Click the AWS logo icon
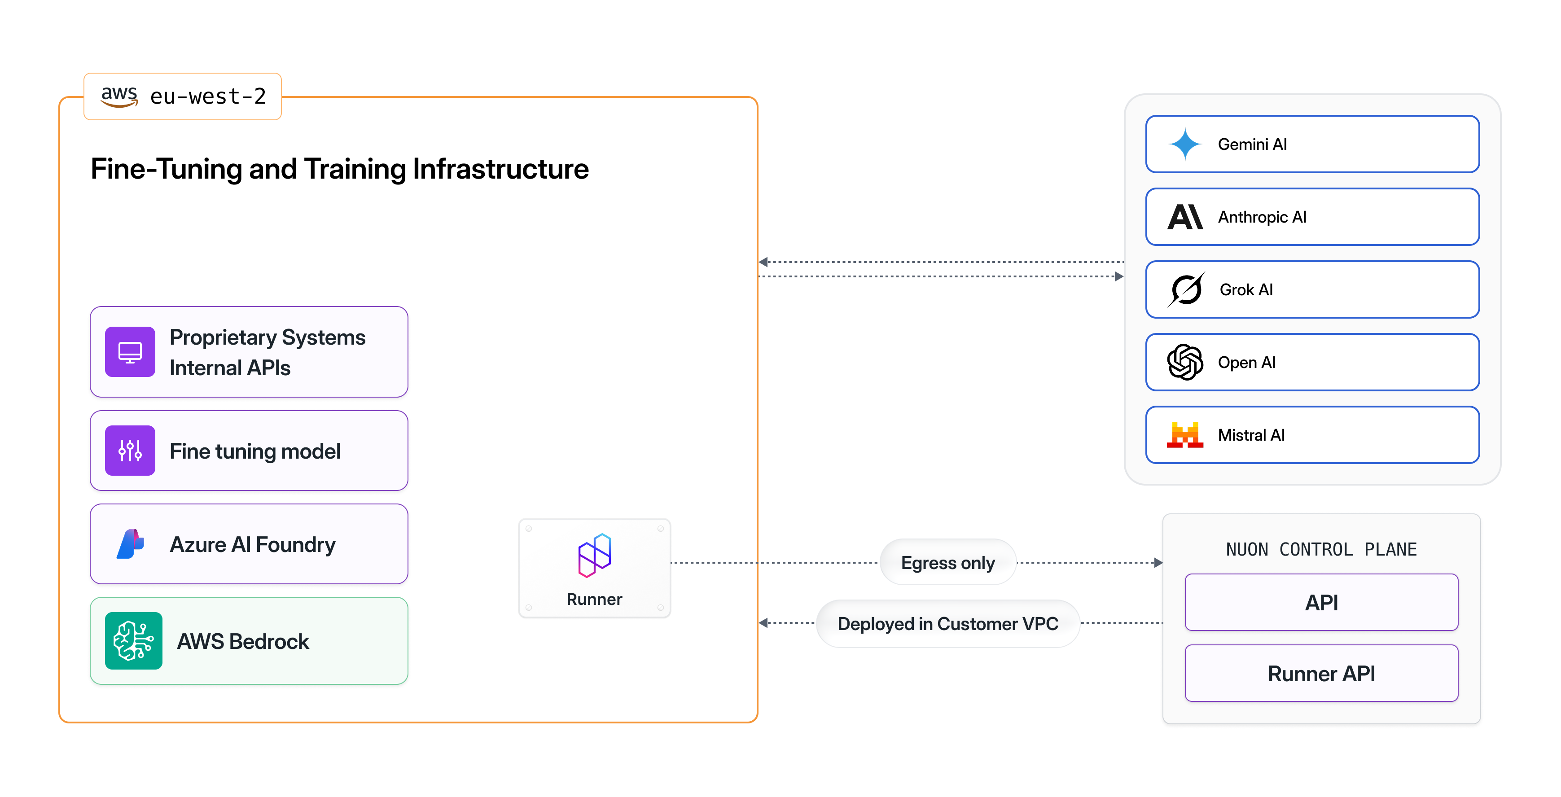Viewport: 1561px width, 797px height. click(x=119, y=96)
